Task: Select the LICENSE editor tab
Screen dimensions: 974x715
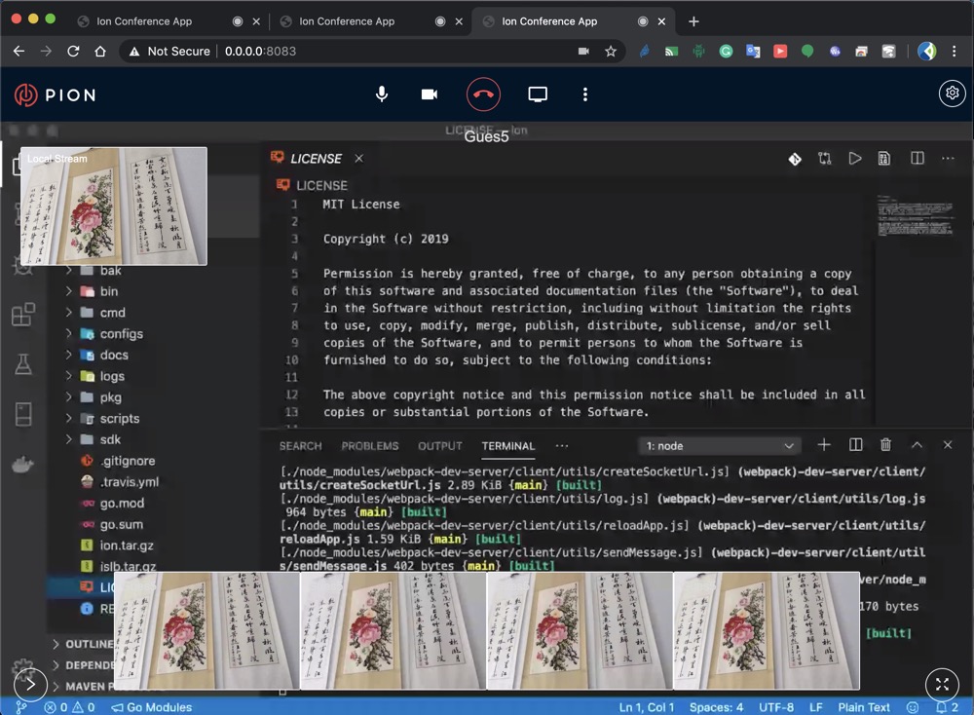Action: [316, 159]
